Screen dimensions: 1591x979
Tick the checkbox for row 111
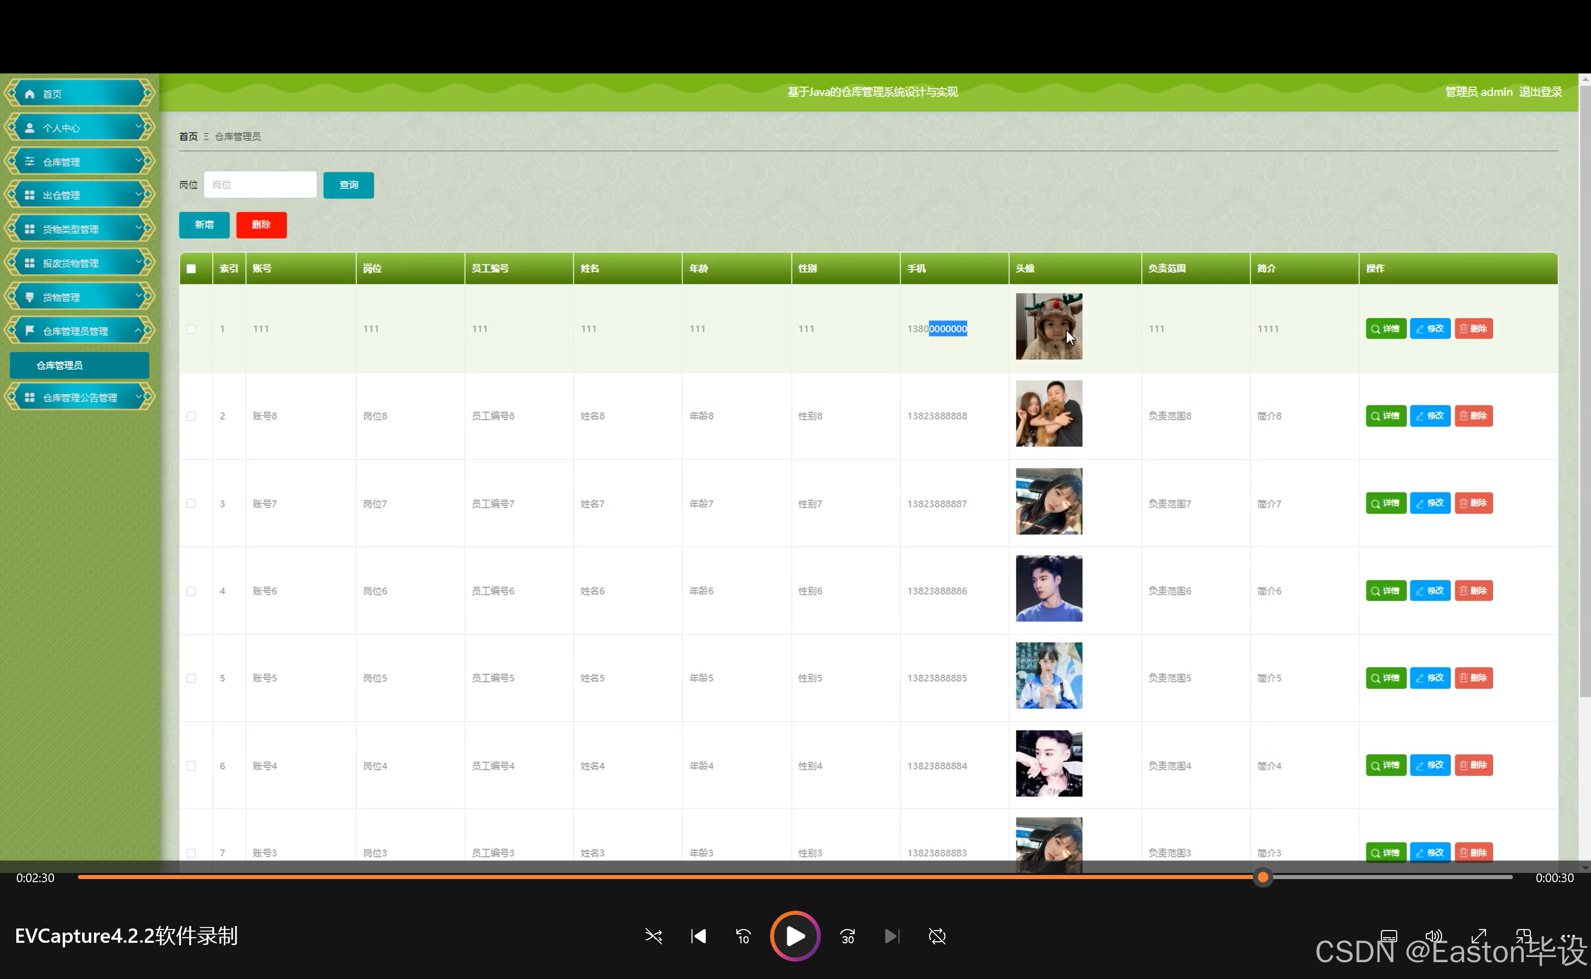[191, 329]
